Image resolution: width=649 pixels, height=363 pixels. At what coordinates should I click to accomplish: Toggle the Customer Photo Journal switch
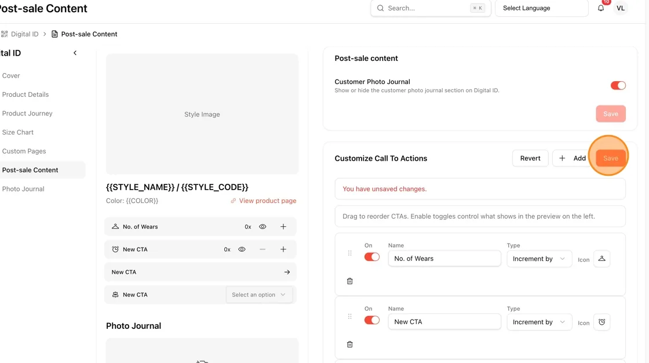[x=618, y=85]
